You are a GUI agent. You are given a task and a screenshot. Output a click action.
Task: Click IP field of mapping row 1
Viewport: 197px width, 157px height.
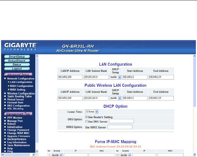click(x=76, y=155)
